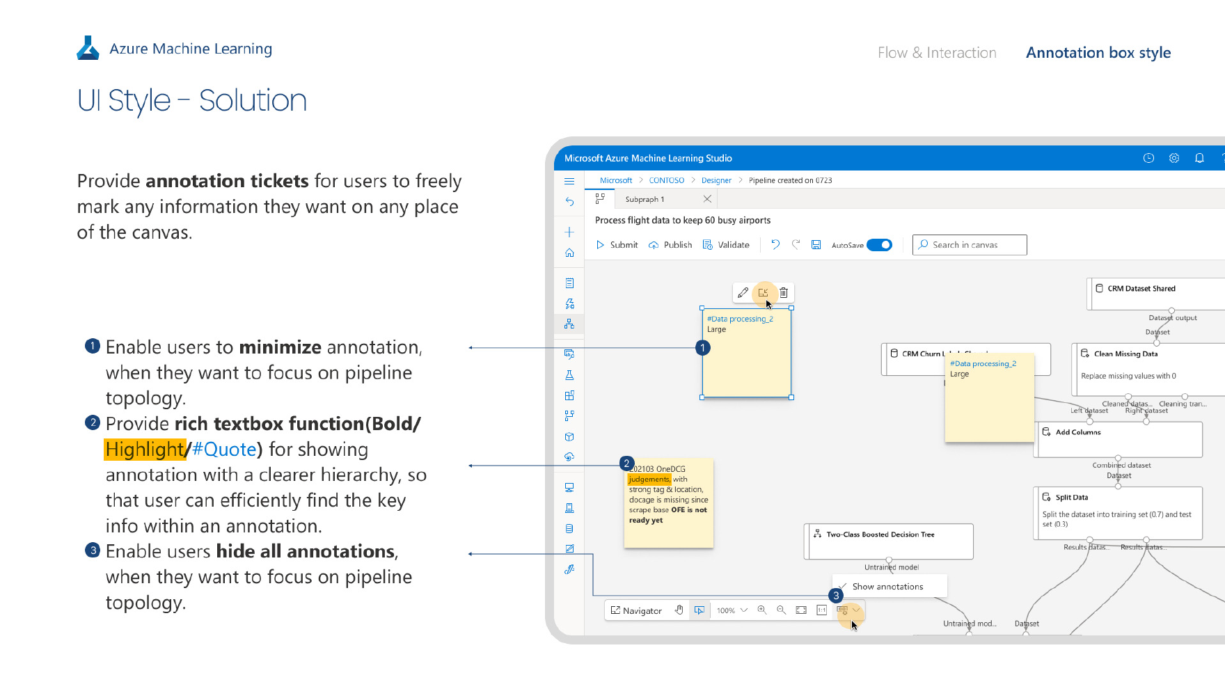1225x689 pixels.
Task: Click the undo icon in the canvas toolbar
Action: 775,244
